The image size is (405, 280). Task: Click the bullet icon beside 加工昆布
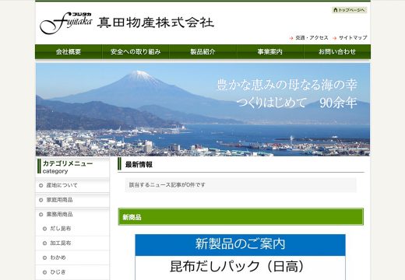click(44, 243)
